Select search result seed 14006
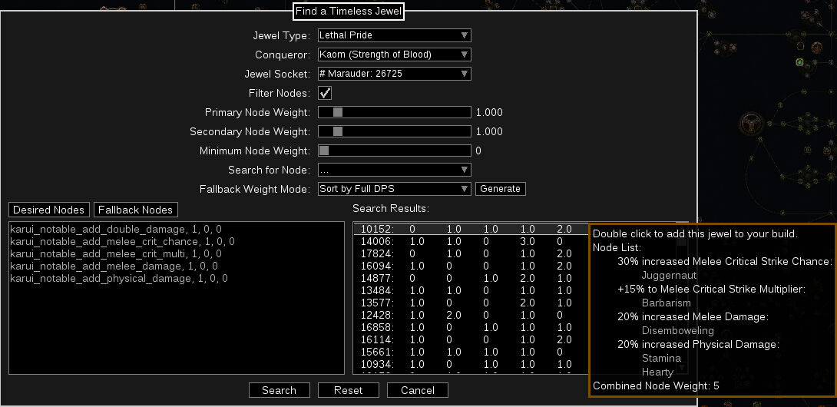Viewport: 837px width, 407px height. (471, 241)
